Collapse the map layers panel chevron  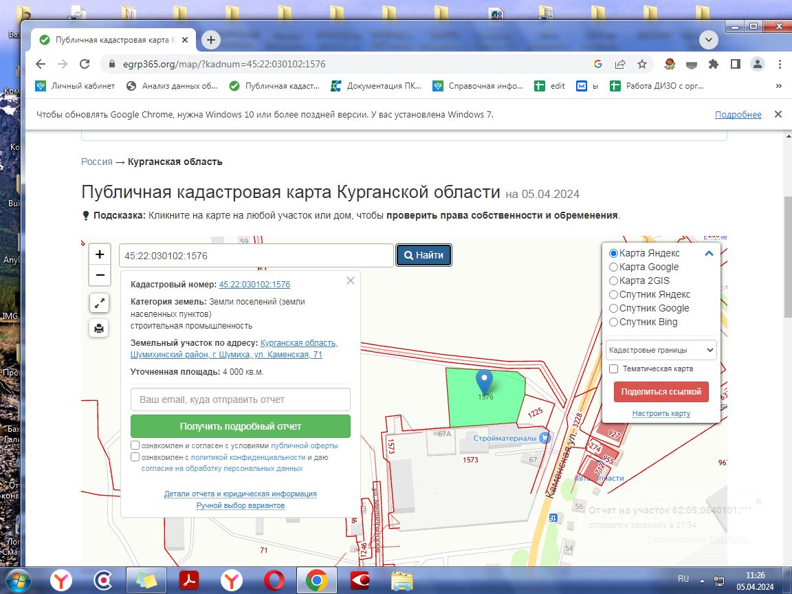pos(709,254)
